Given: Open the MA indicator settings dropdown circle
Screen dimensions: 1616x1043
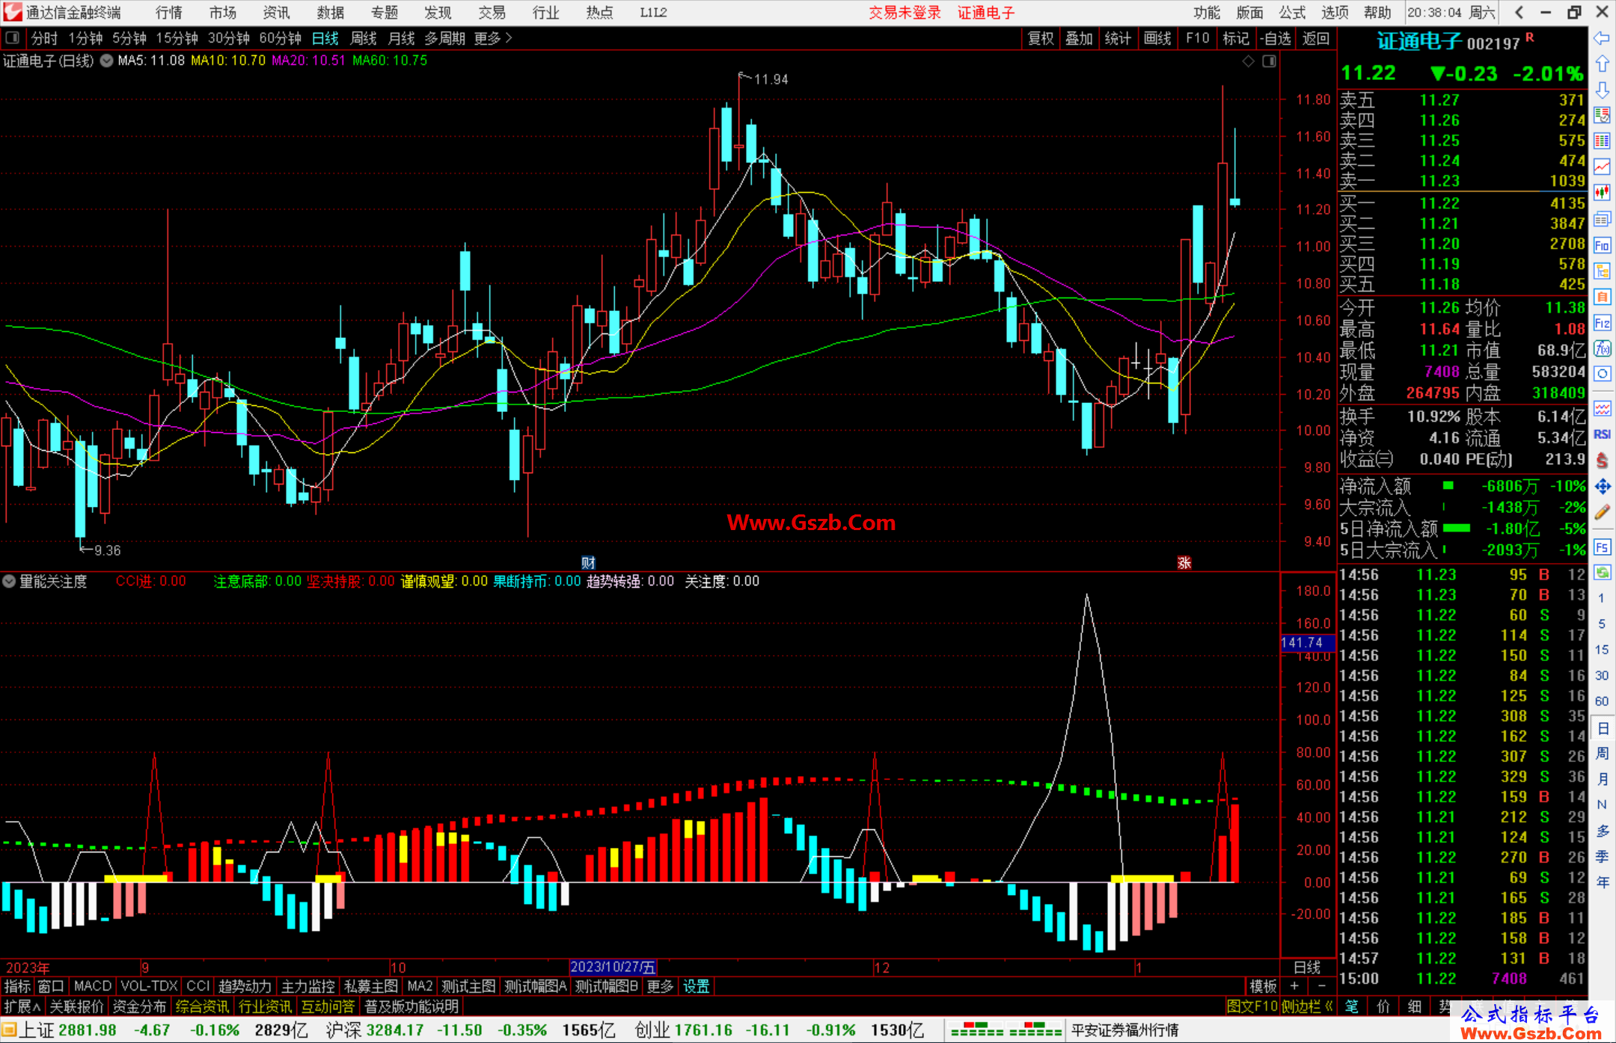Looking at the screenshot, I should point(106,61).
